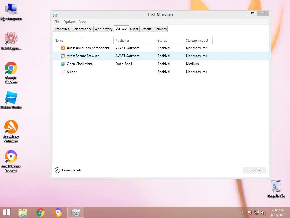
Task: Select Avast Secure Browser desktop shortcut
Action: click(x=11, y=161)
